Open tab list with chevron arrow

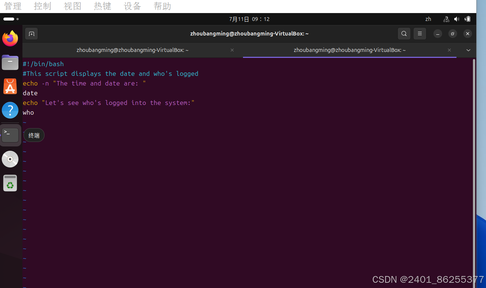468,50
